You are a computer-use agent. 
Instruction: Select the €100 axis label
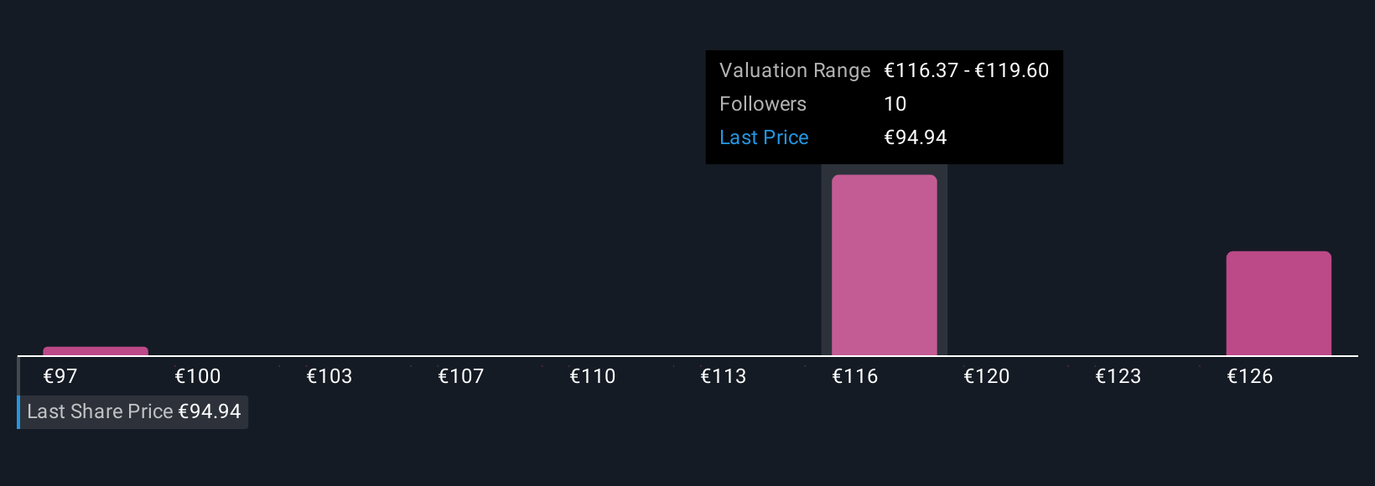click(198, 376)
